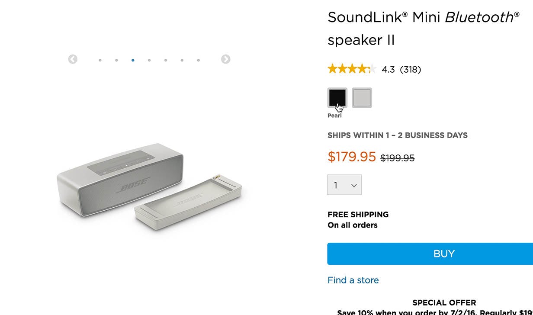The height and width of the screenshot is (315, 533).
Task: Click the charging cradle in the photo
Action: 188,201
